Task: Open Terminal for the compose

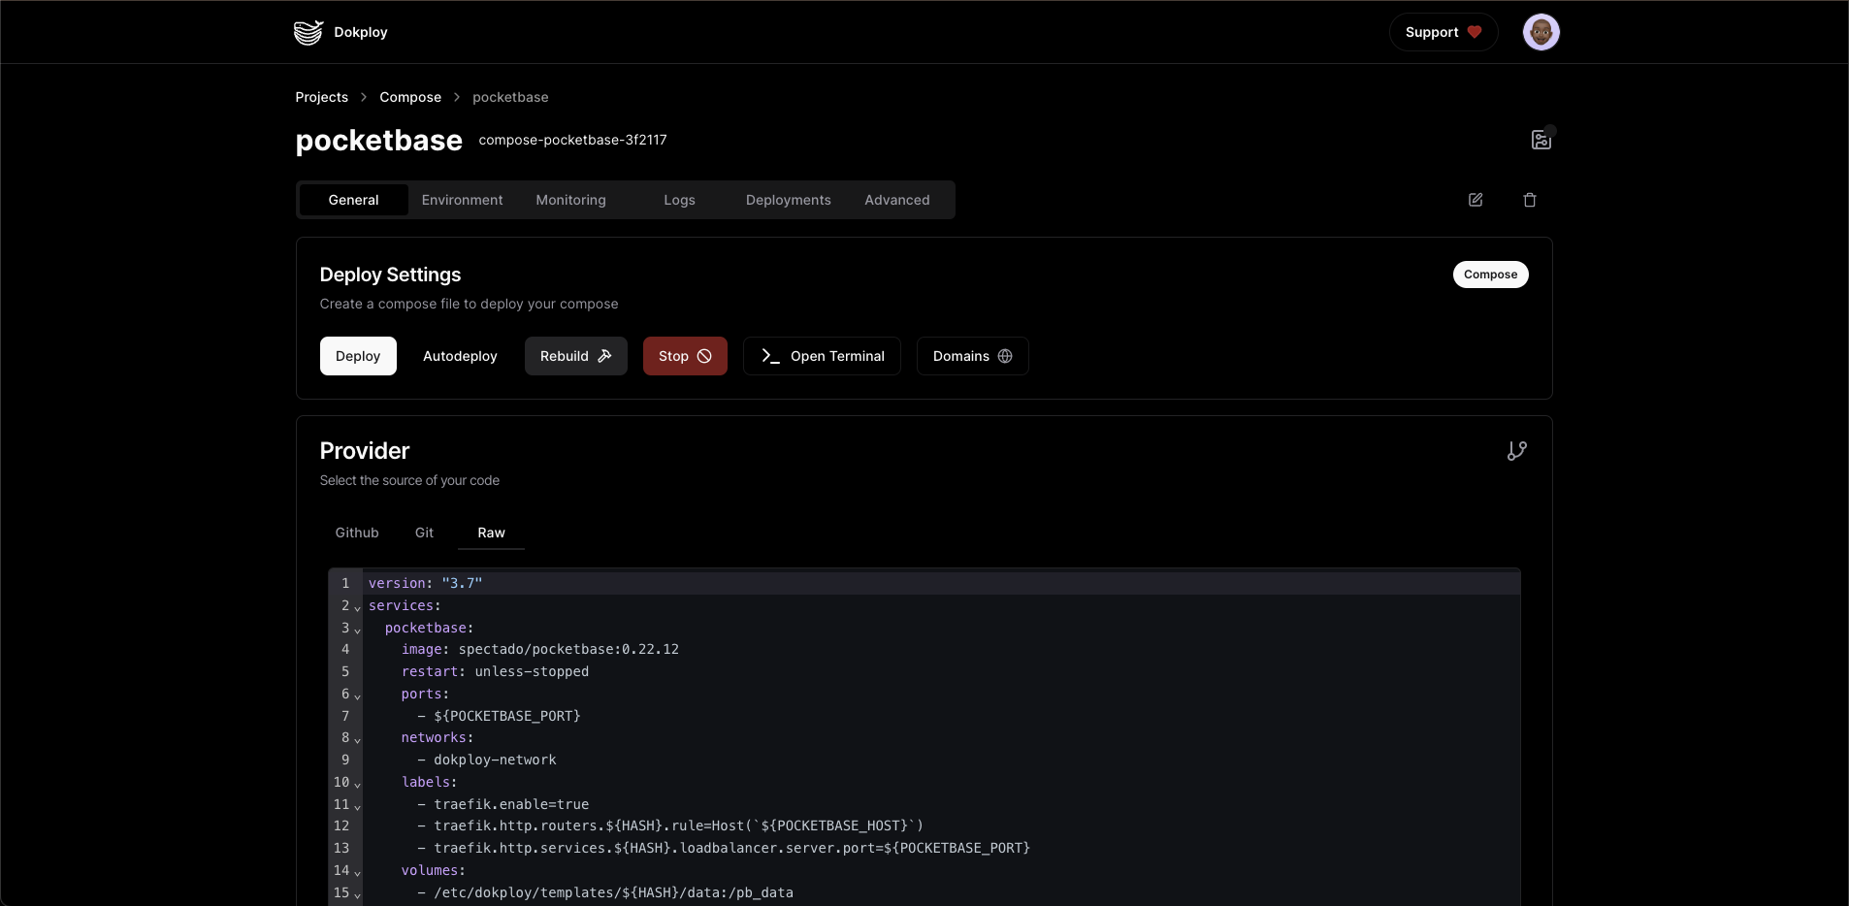Action: coord(822,356)
